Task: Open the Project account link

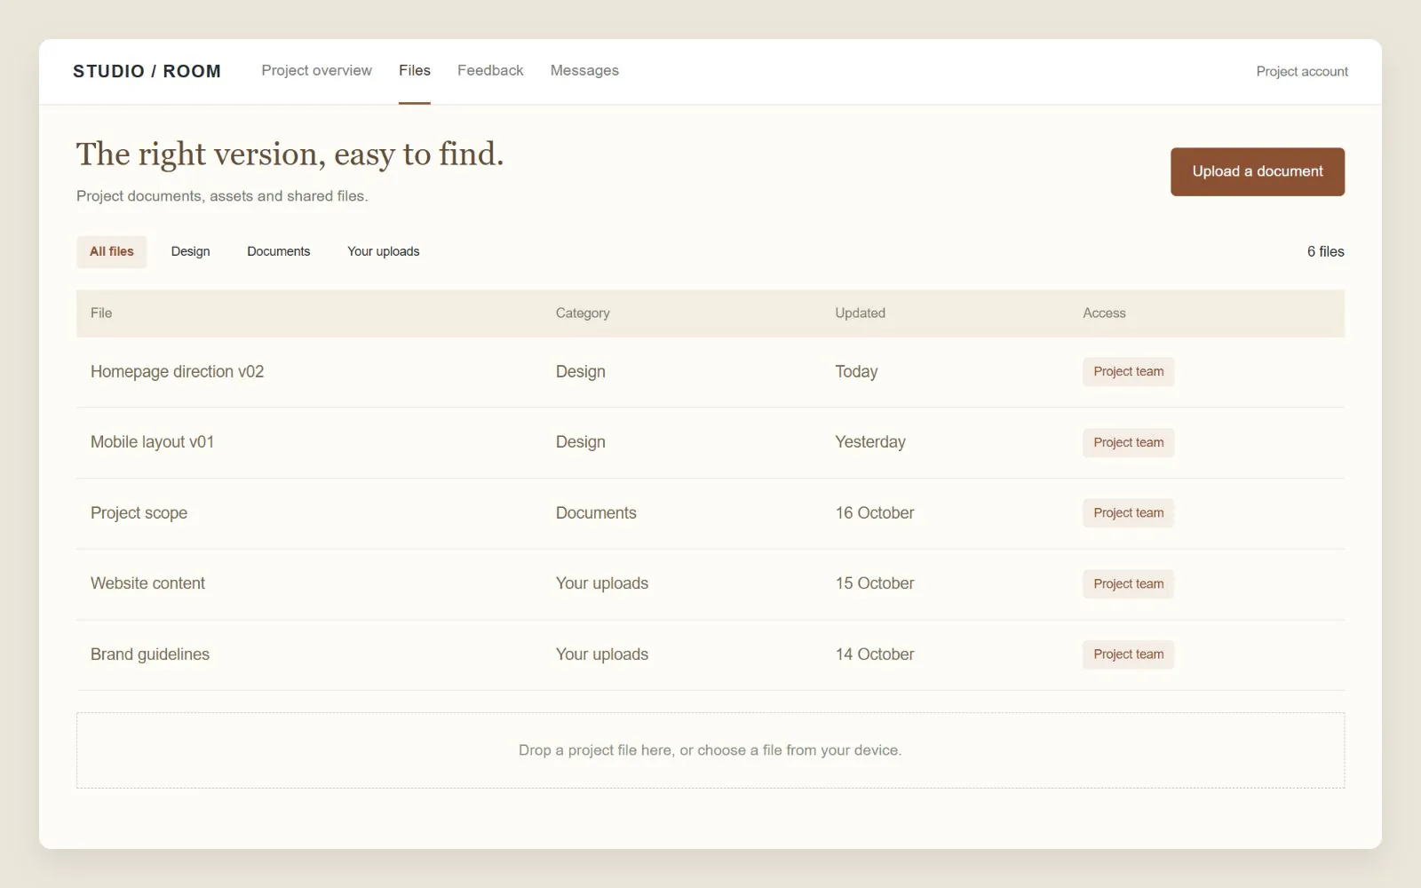Action: (1302, 71)
